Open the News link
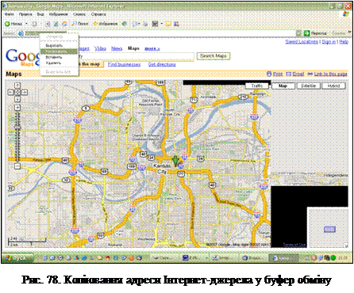 pyautogui.click(x=117, y=48)
